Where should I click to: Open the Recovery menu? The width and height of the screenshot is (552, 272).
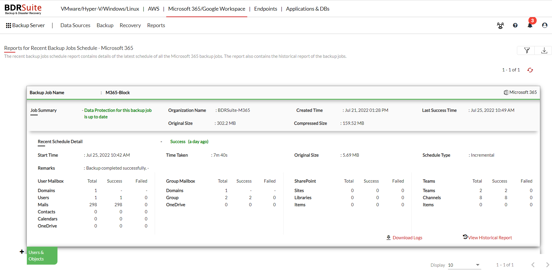click(130, 25)
